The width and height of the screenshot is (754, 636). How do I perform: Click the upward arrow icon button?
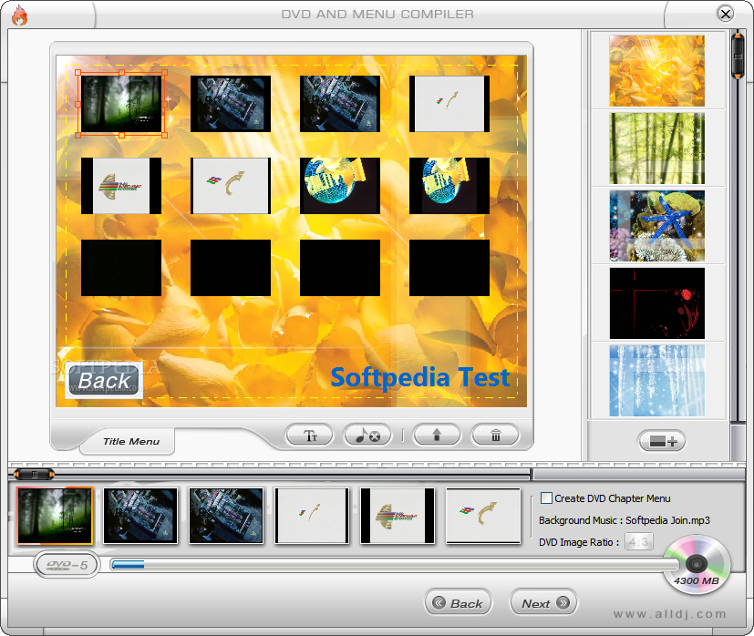[437, 436]
